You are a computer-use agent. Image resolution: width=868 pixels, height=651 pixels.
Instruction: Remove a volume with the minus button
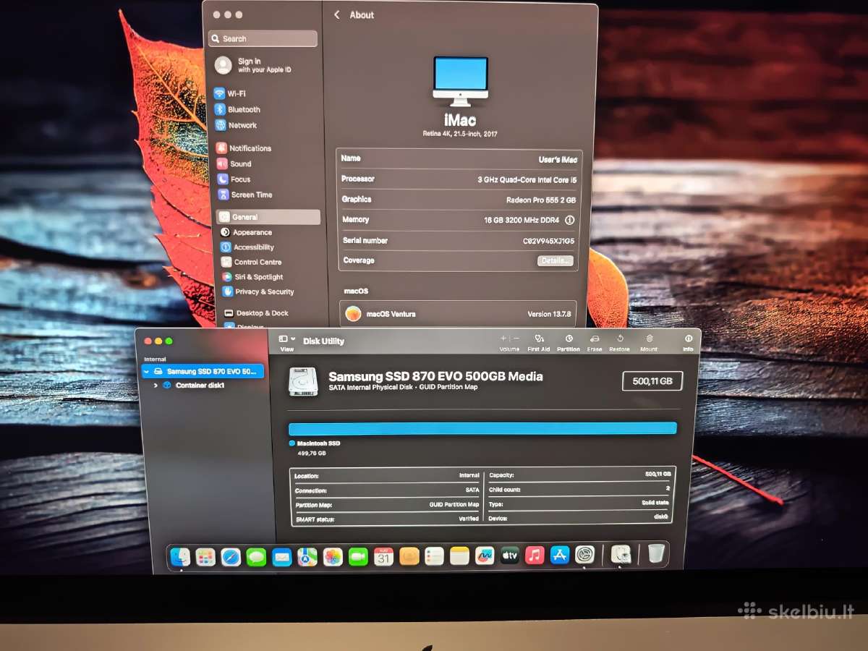516,339
